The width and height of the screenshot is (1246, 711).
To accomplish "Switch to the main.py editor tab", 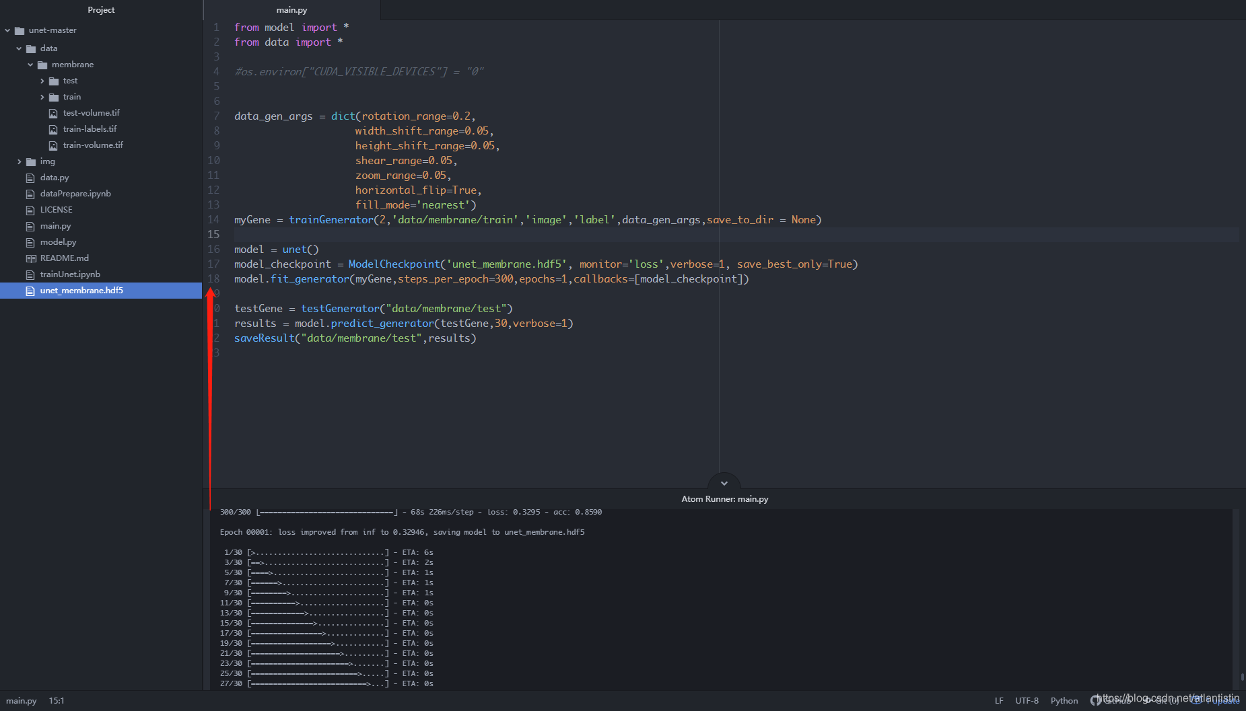I will [291, 10].
